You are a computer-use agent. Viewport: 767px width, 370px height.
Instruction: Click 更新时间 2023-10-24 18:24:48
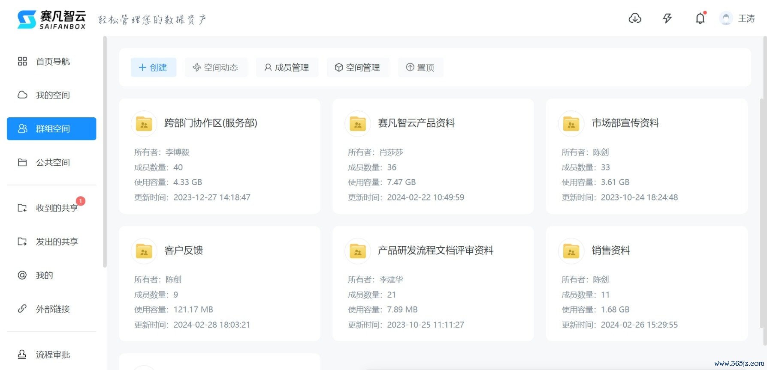pos(620,197)
